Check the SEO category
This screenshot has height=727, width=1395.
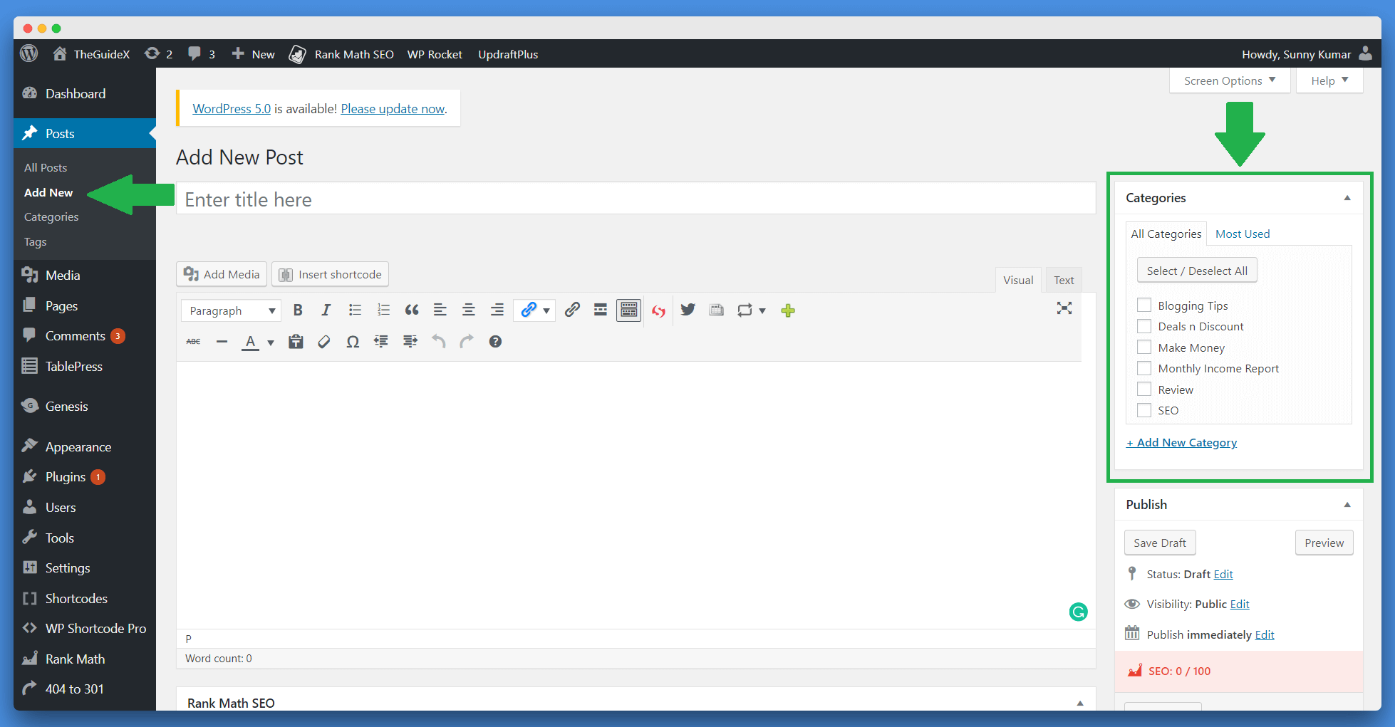(1144, 410)
